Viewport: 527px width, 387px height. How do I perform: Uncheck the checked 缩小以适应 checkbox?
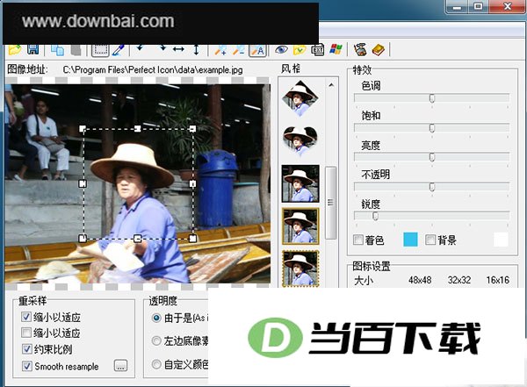(x=26, y=317)
